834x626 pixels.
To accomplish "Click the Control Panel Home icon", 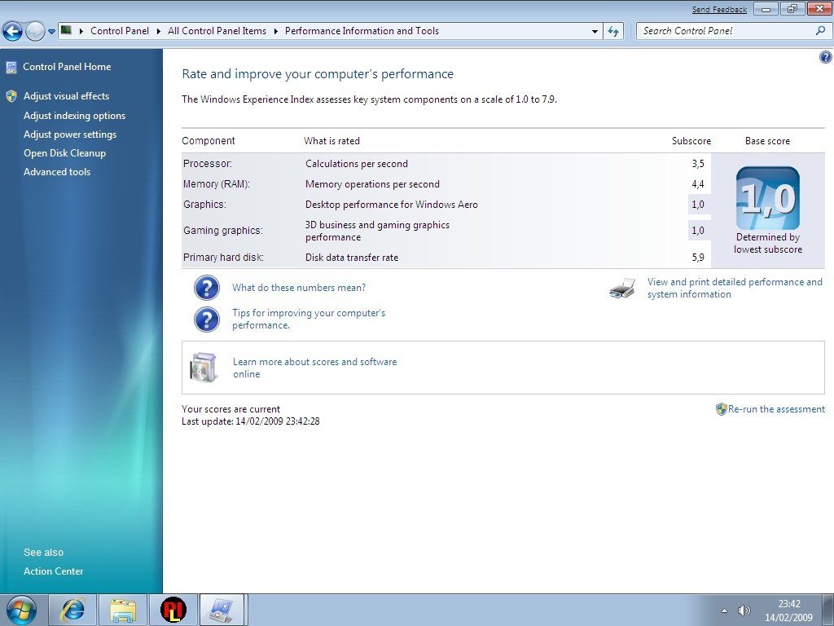I will coord(11,67).
